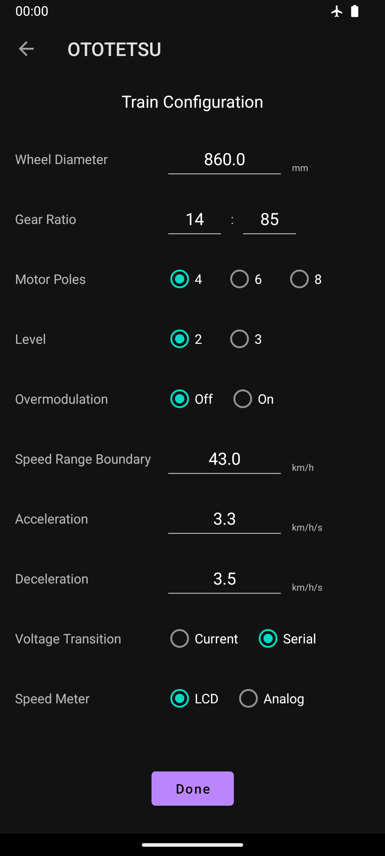Go back using the arrow icon
The width and height of the screenshot is (385, 856).
coord(26,49)
